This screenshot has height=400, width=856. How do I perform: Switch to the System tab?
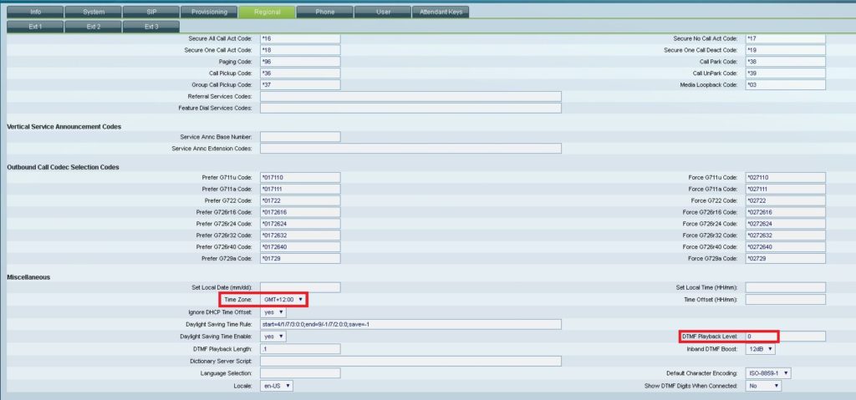(x=93, y=13)
